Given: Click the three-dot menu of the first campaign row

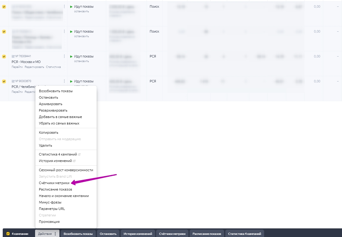Looking at the screenshot, I should click(64, 6).
